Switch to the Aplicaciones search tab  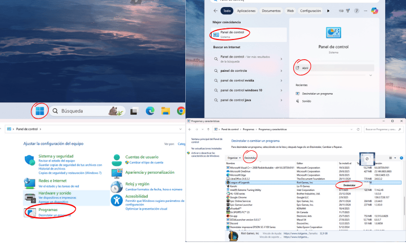point(246,10)
